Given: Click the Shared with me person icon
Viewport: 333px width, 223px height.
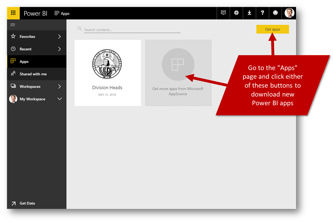Looking at the screenshot, I should tap(13, 74).
